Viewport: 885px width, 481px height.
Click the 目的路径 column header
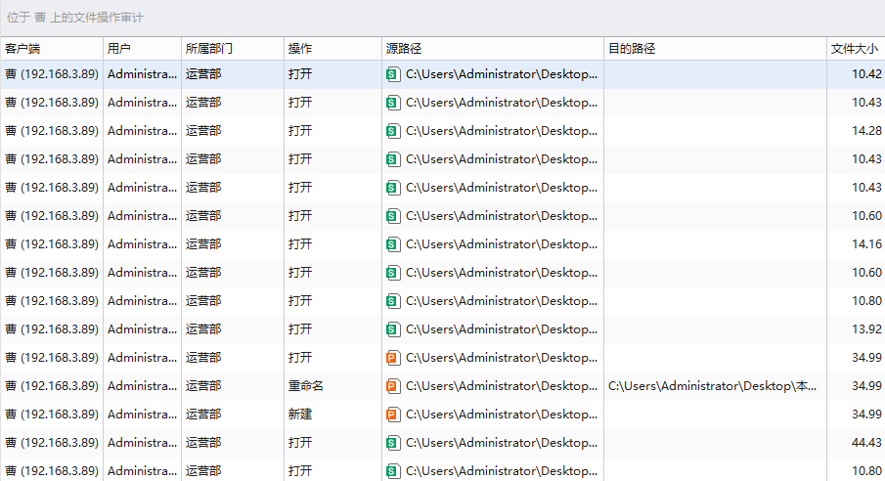632,49
